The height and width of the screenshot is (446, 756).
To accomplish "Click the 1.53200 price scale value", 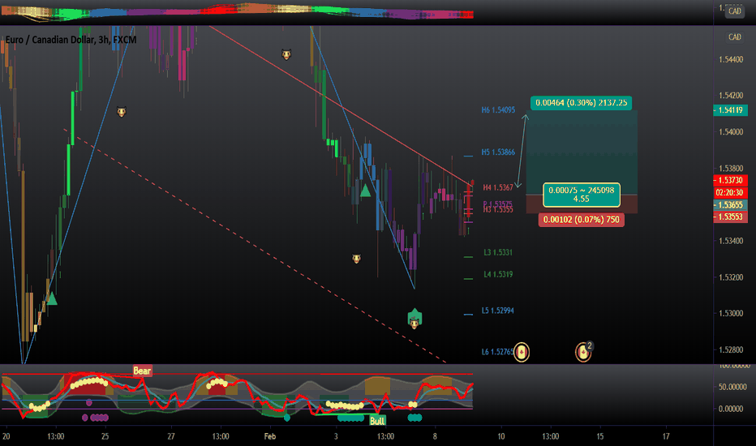I will coord(731,277).
